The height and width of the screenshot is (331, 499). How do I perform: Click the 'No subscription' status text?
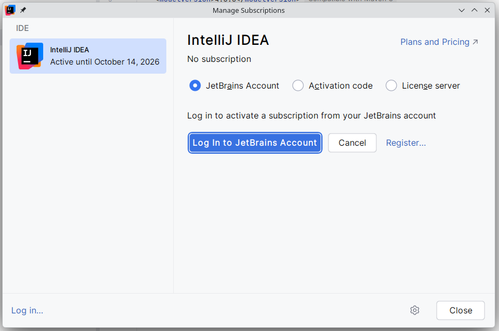(x=219, y=59)
